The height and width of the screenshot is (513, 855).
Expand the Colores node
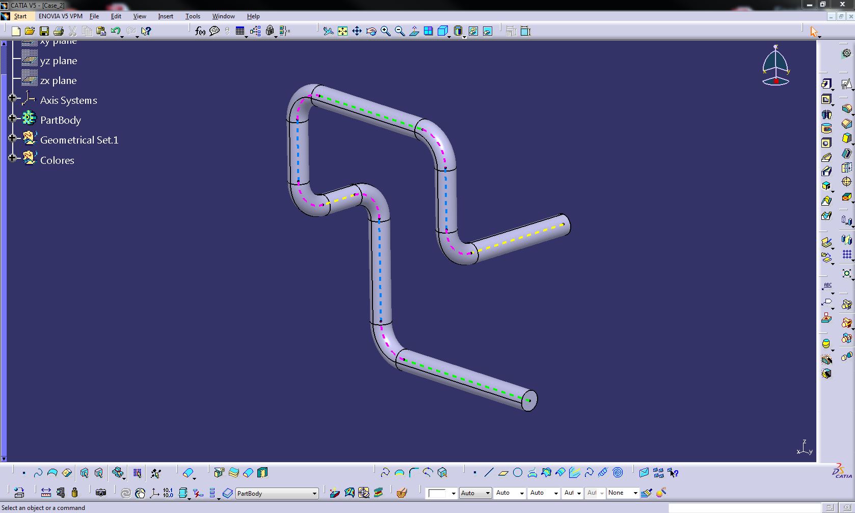coord(12,158)
